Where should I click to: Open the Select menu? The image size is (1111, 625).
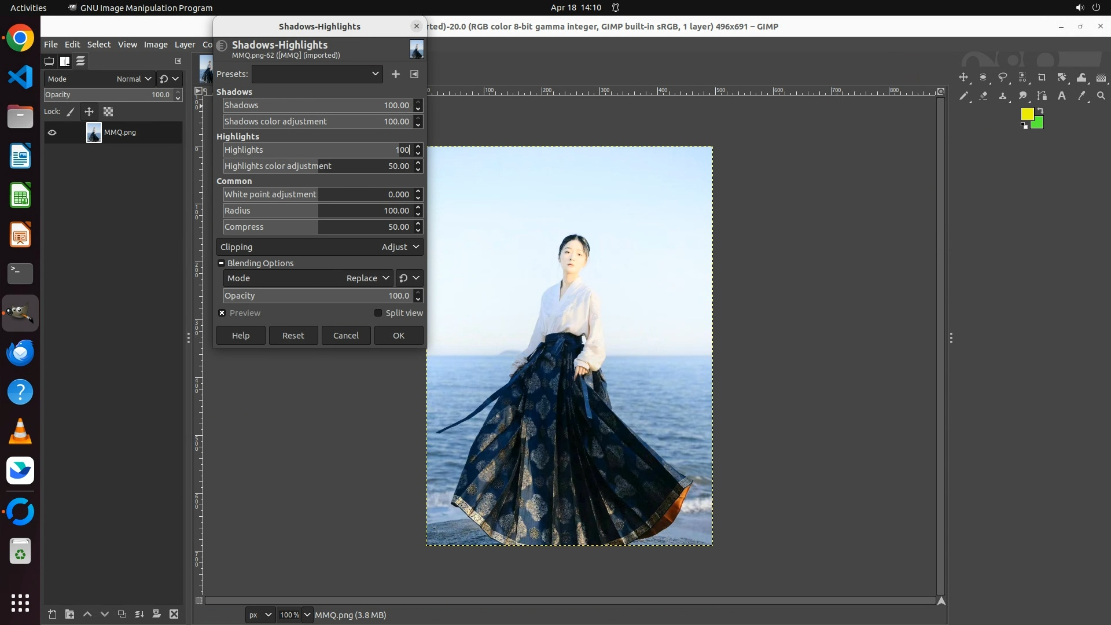pyautogui.click(x=98, y=45)
